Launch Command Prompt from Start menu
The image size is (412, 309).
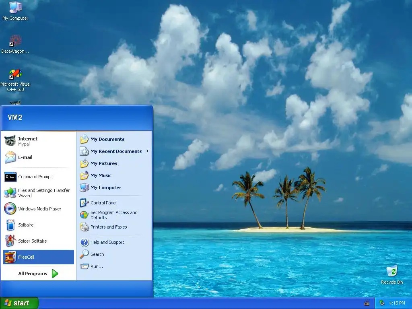pos(39,177)
